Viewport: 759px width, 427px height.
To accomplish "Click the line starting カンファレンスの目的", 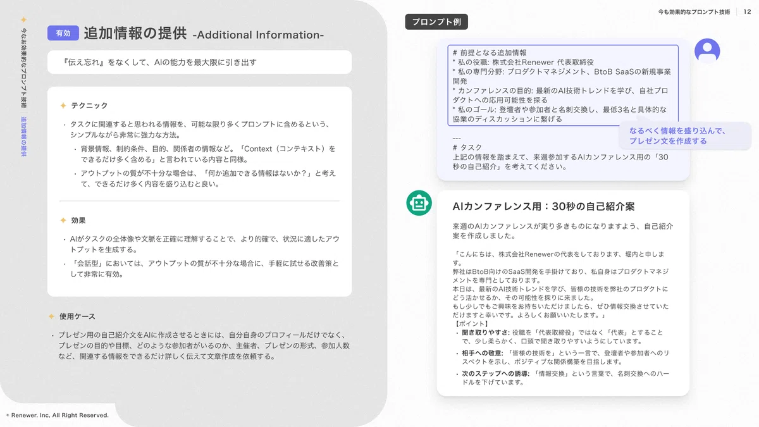I will tap(560, 96).
